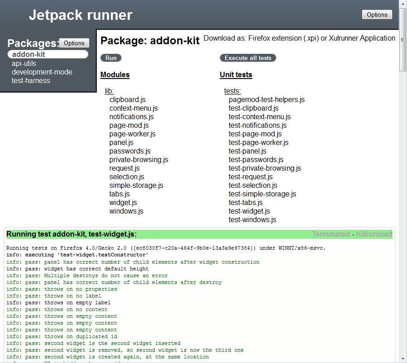
Task: Run the test-windows.js unit test
Action: (x=252, y=219)
